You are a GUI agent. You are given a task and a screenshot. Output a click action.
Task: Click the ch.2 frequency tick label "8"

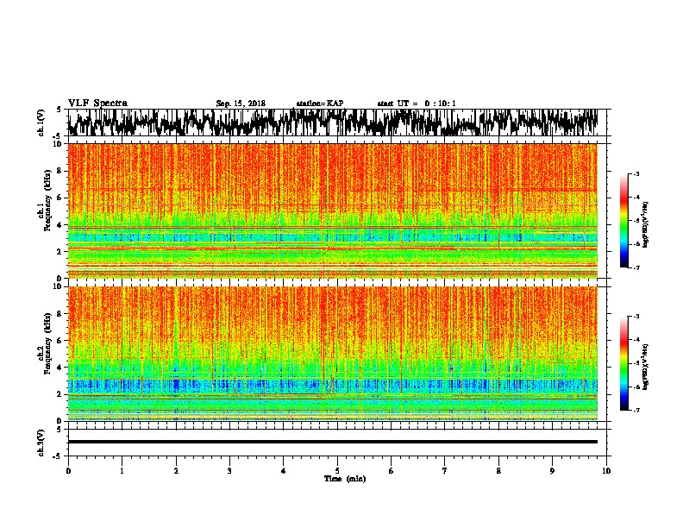60,314
